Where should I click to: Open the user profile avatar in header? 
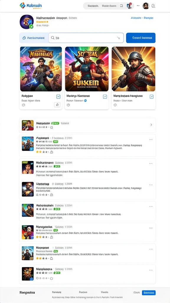(x=146, y=6)
